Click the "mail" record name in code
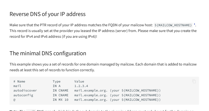 (x=17, y=86)
